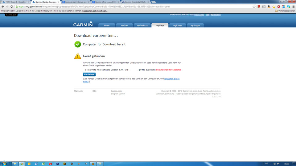This screenshot has width=296, height=166.
Task: Open the footer Hilfe link
Action: [94, 91]
